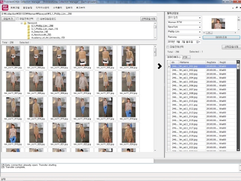Switch to the 데이터베이스 tab
Viewport: 241px width, 181px height.
[174, 57]
